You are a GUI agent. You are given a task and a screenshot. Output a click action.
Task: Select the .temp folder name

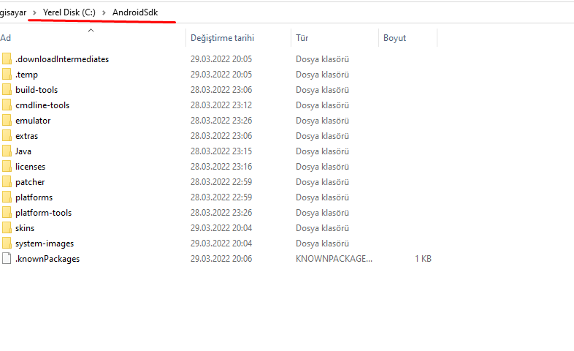(27, 75)
